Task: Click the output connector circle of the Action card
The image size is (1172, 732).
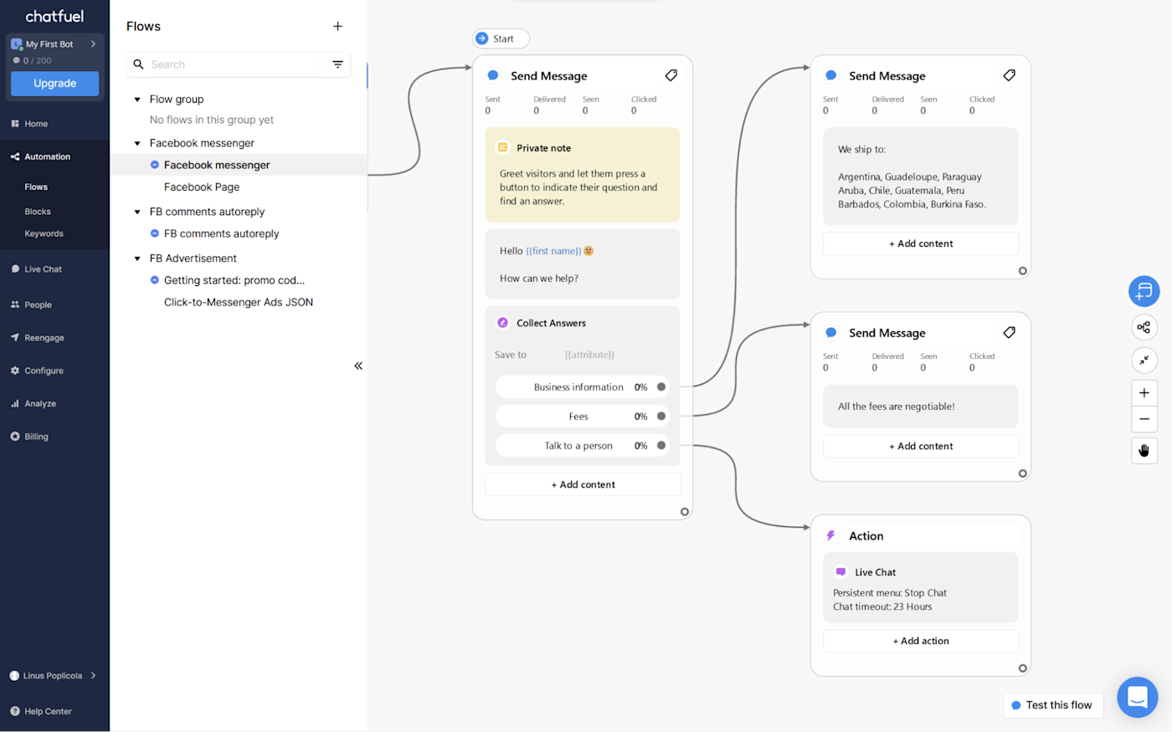Action: coord(1022,668)
